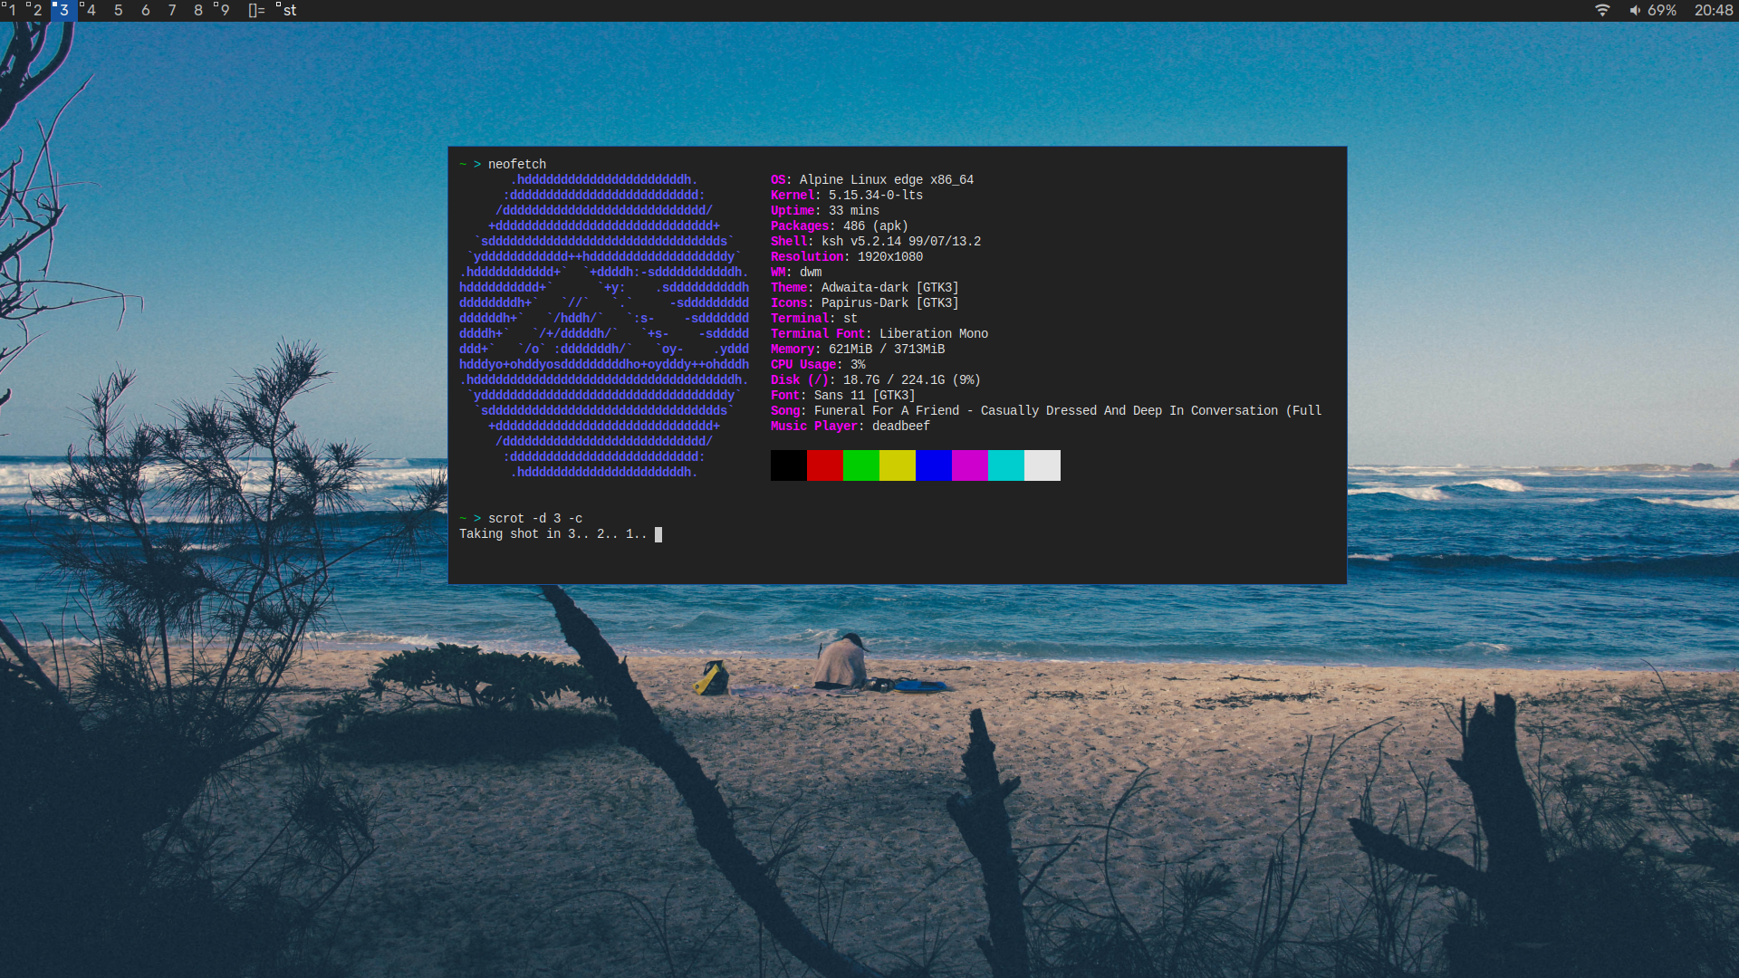1739x978 pixels.
Task: Click the magenta color block in neofetch
Action: coord(969,465)
